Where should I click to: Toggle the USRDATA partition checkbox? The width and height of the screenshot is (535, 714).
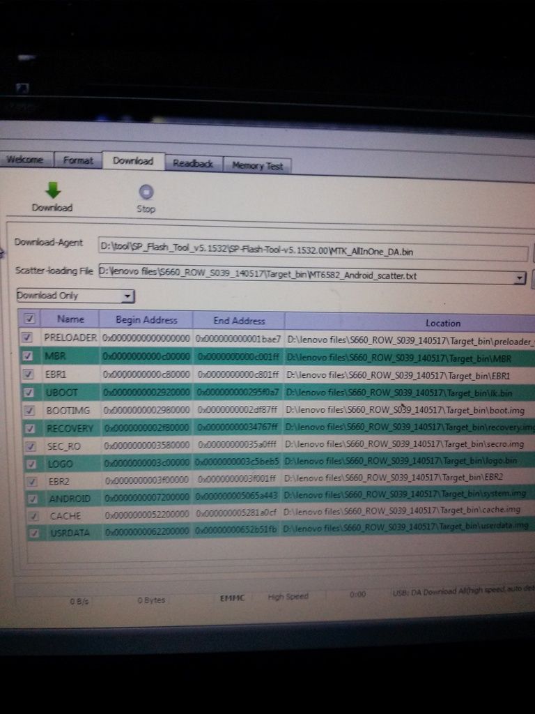click(x=30, y=533)
